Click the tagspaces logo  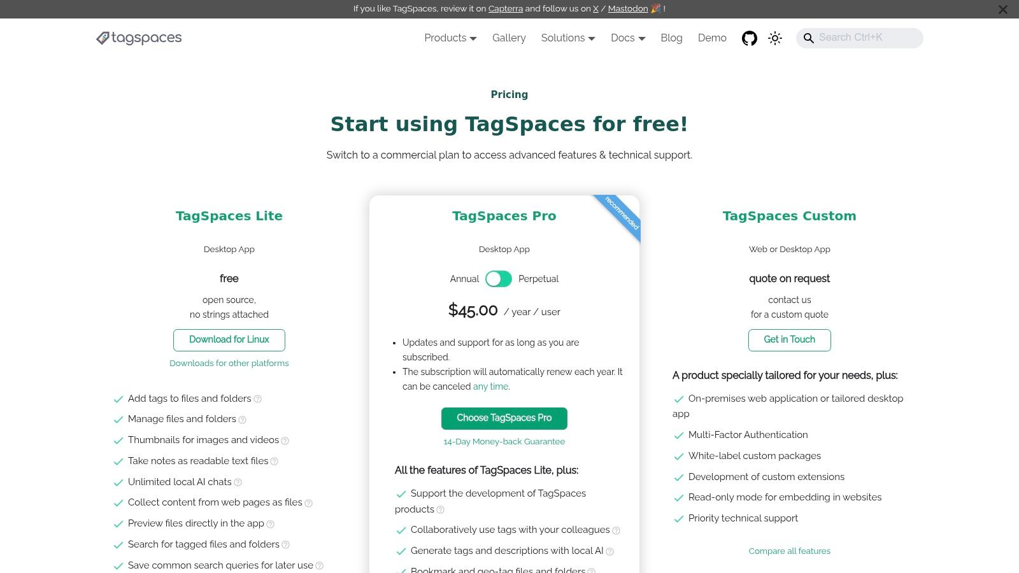pyautogui.click(x=139, y=38)
